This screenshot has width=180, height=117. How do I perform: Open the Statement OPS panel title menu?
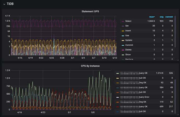coord(91,11)
